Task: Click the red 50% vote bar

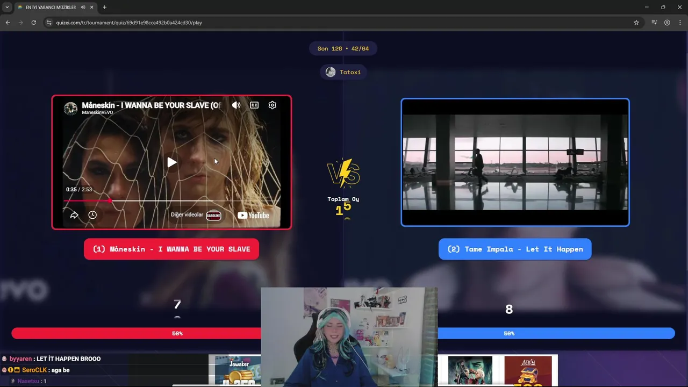Action: tap(136, 333)
